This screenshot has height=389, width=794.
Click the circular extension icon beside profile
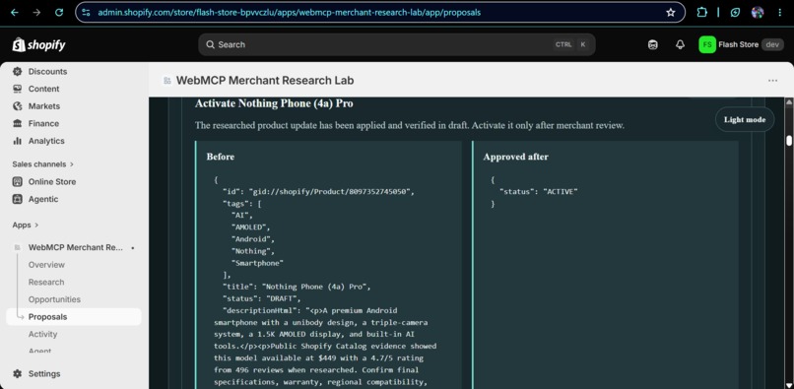click(735, 12)
